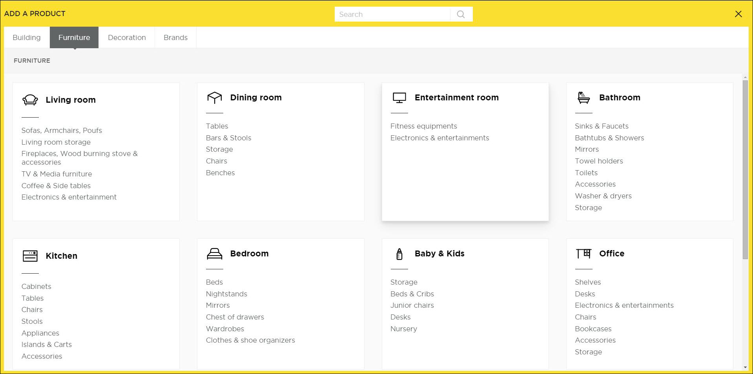753x374 pixels.
Task: Click the Bathroom bathtub icon
Action: (584, 98)
